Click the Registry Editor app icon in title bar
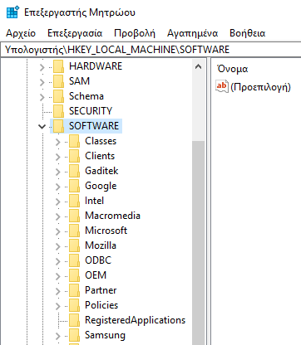 pos(12,12)
